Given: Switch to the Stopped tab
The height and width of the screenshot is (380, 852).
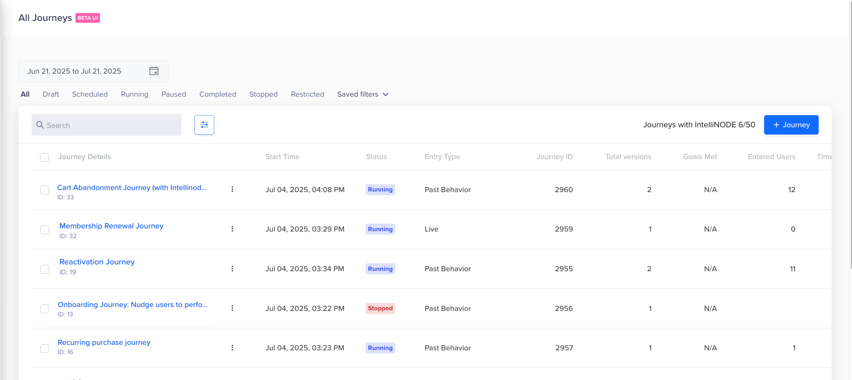Looking at the screenshot, I should point(263,94).
